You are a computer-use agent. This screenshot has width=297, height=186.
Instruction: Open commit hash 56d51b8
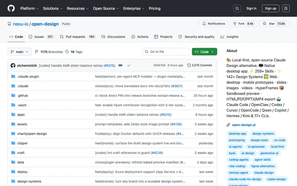(x=159, y=65)
